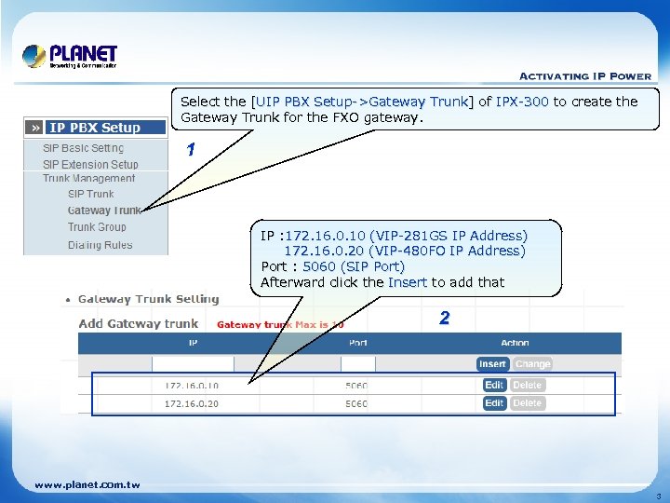This screenshot has width=670, height=503.
Task: Delete the 172.16.0.10 trunk row
Action: point(528,385)
